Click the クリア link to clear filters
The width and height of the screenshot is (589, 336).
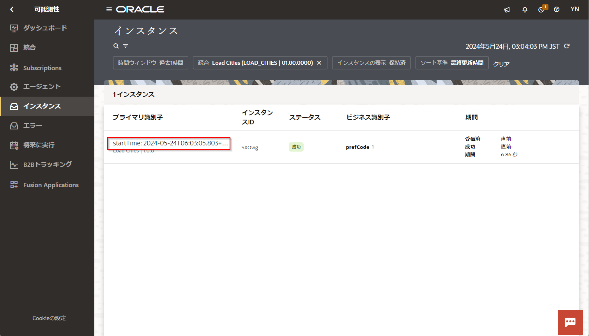pyautogui.click(x=501, y=64)
